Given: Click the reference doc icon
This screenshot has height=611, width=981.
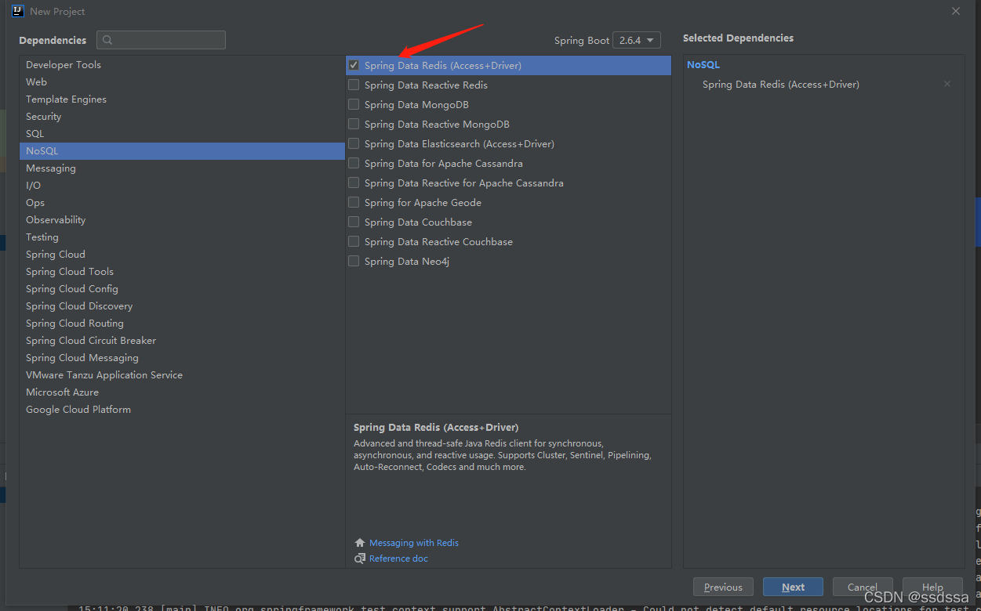Looking at the screenshot, I should (360, 559).
